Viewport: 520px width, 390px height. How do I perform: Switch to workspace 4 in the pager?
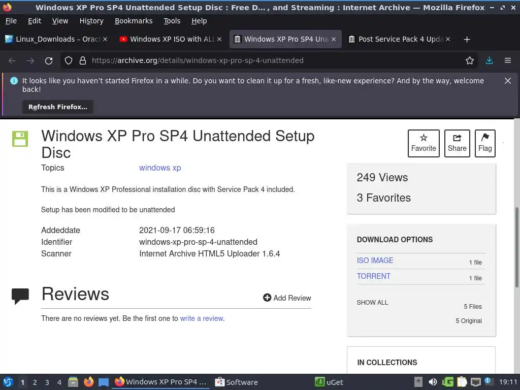coord(59,382)
